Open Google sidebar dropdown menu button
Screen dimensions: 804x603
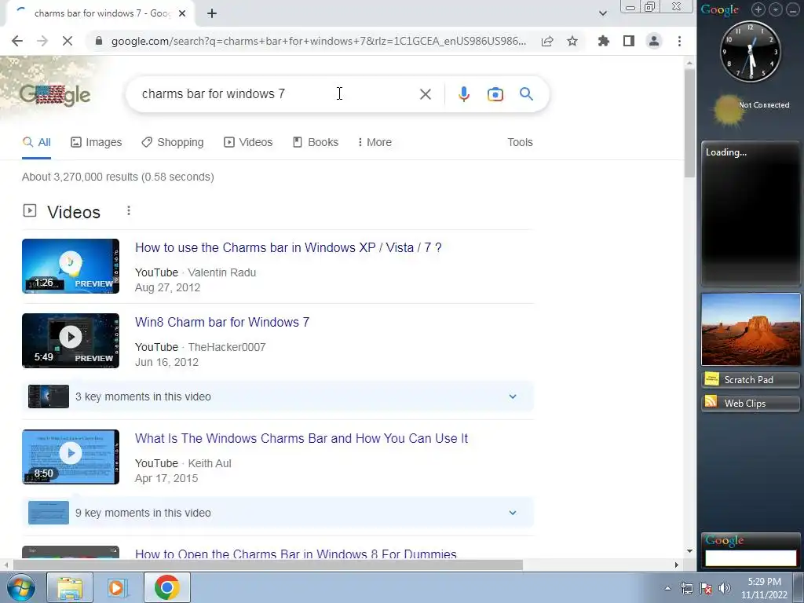point(775,9)
